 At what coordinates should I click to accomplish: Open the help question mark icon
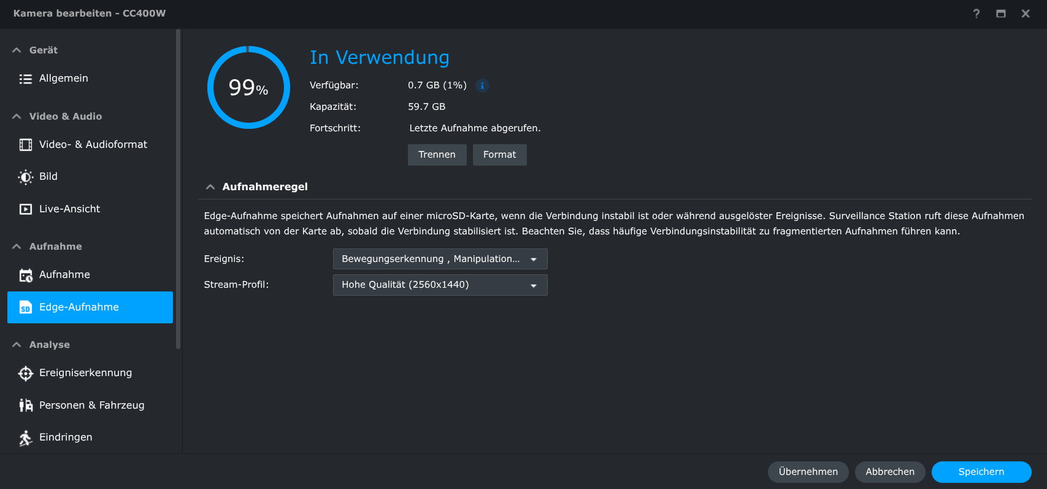[976, 13]
